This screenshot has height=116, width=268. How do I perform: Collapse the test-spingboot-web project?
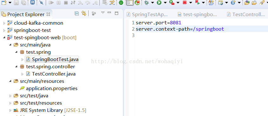pos(4,38)
